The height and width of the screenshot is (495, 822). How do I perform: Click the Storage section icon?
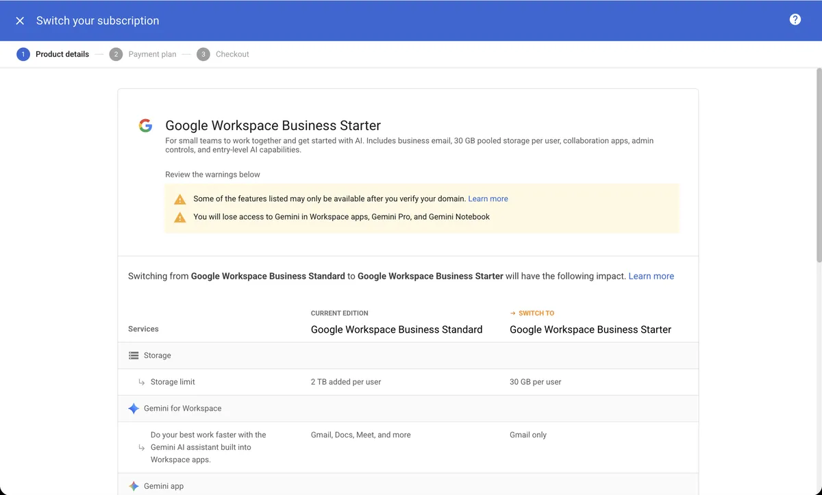[x=134, y=355]
